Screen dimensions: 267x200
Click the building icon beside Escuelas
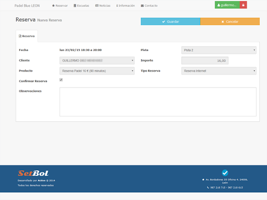75,6
